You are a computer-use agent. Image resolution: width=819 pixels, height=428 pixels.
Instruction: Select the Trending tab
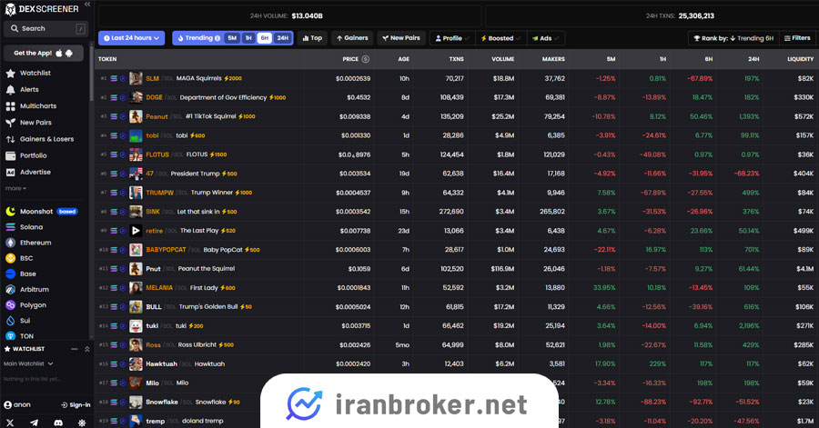[x=198, y=38]
